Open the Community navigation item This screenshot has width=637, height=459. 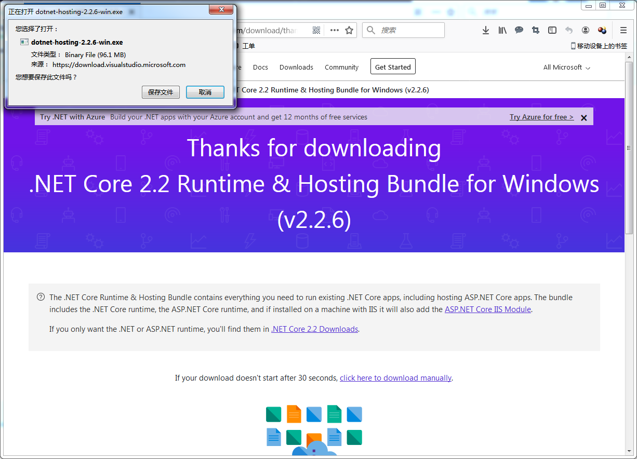pyautogui.click(x=341, y=67)
